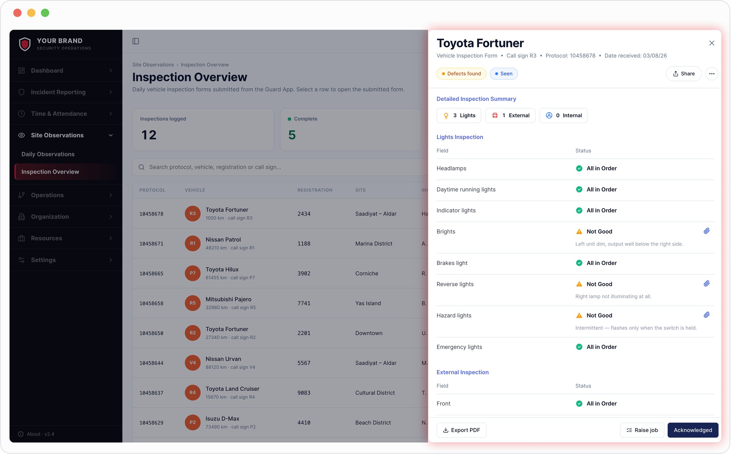Open attachment for Hazard lights defect

point(706,315)
